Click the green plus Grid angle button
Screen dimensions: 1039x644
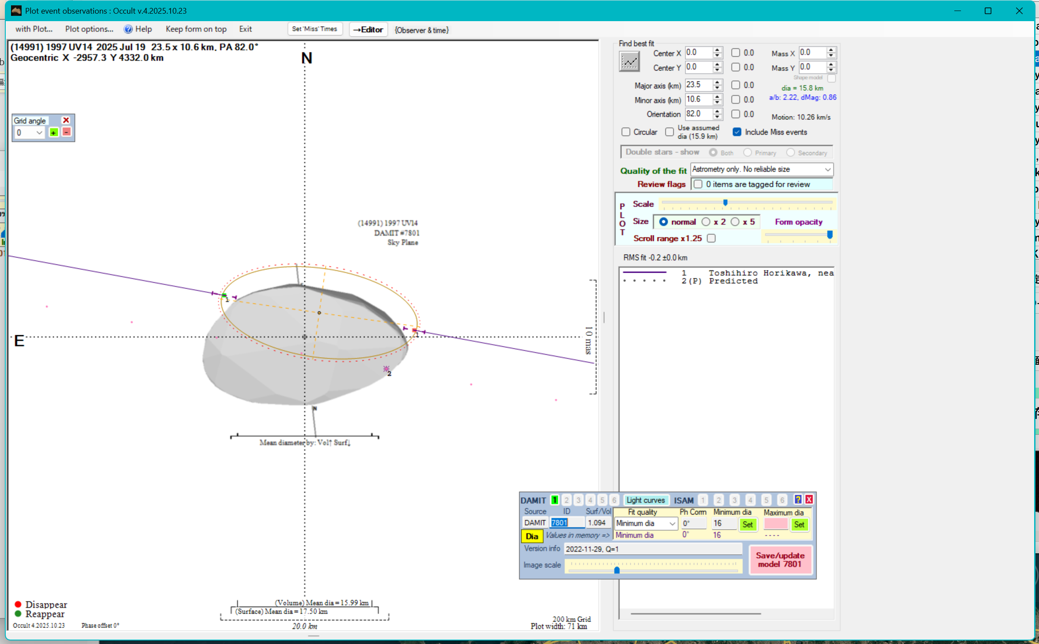tap(53, 133)
